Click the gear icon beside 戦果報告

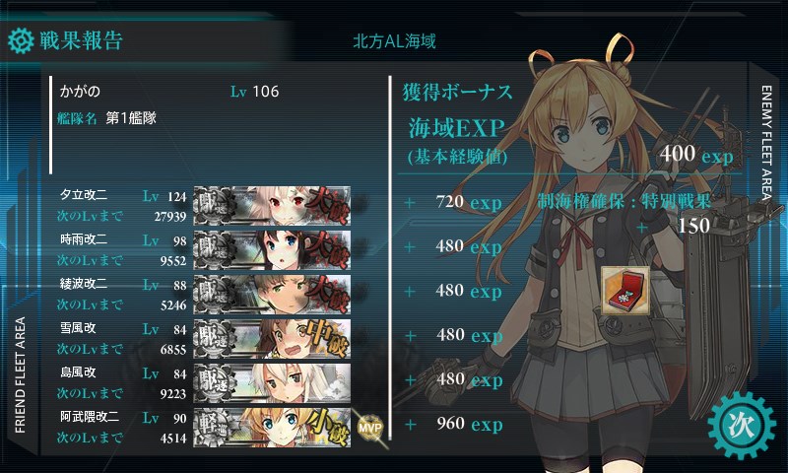tap(21, 40)
